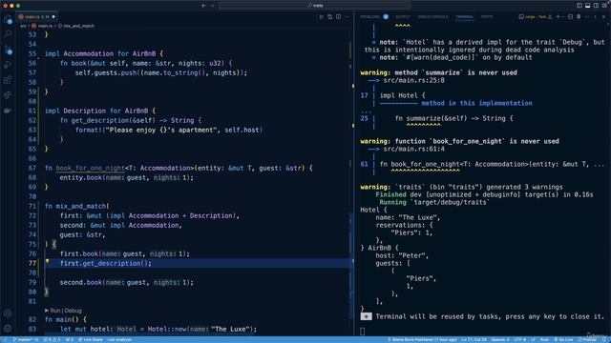Click the book_for_one_night function name on line 67
Viewport: 611px width, 343px height.
(x=90, y=168)
